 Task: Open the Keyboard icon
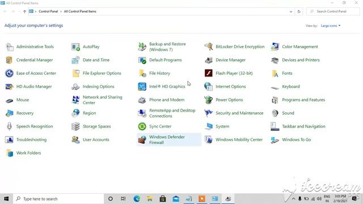[x=275, y=87]
